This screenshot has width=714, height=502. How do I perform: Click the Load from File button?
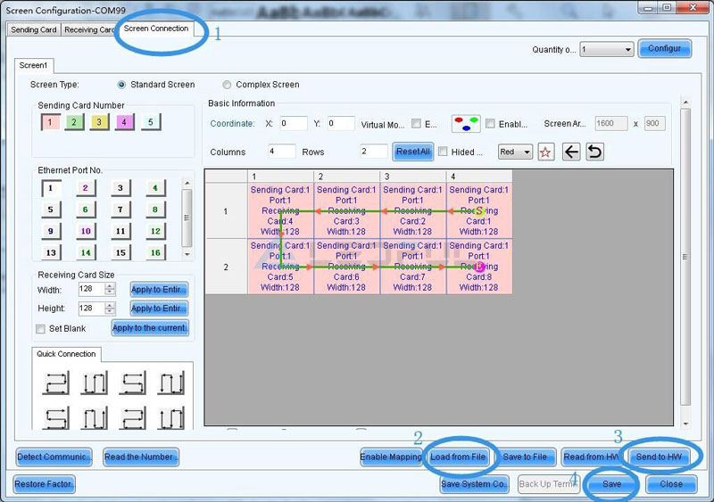(x=458, y=457)
